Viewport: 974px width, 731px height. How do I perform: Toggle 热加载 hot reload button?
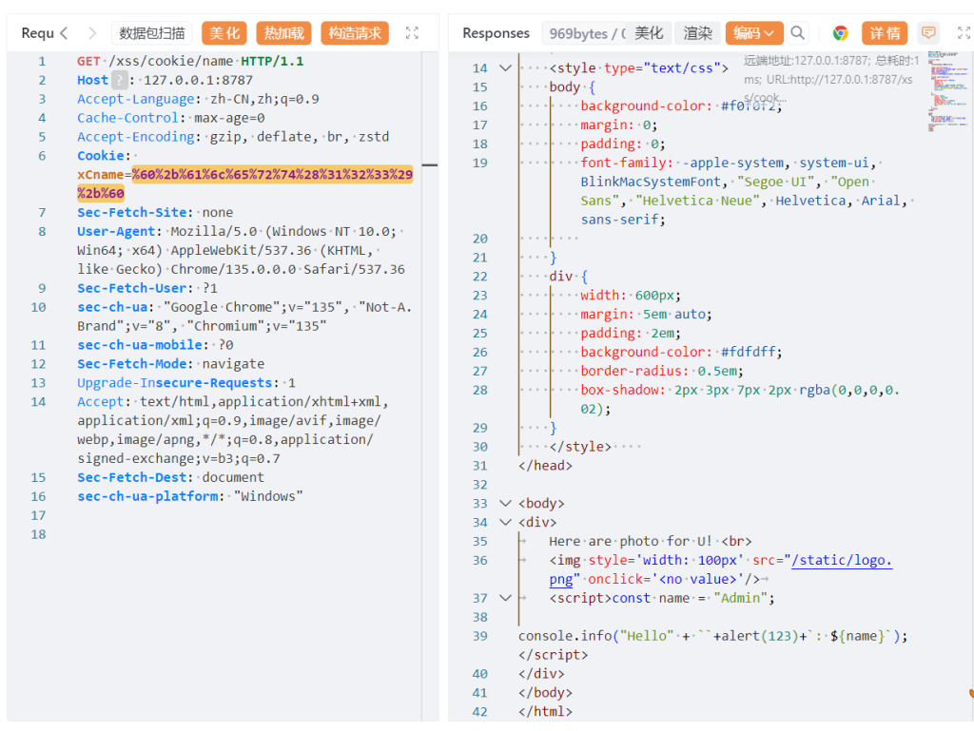tap(283, 33)
